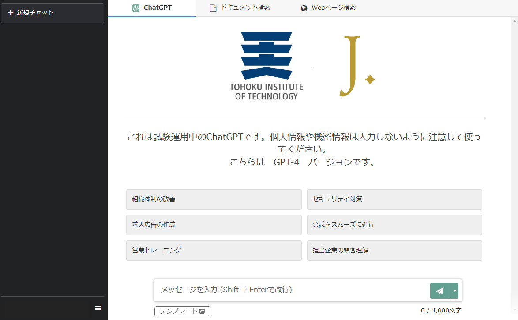Choose the 求人広告の作成 prompt card
The image size is (518, 320).
point(214,225)
